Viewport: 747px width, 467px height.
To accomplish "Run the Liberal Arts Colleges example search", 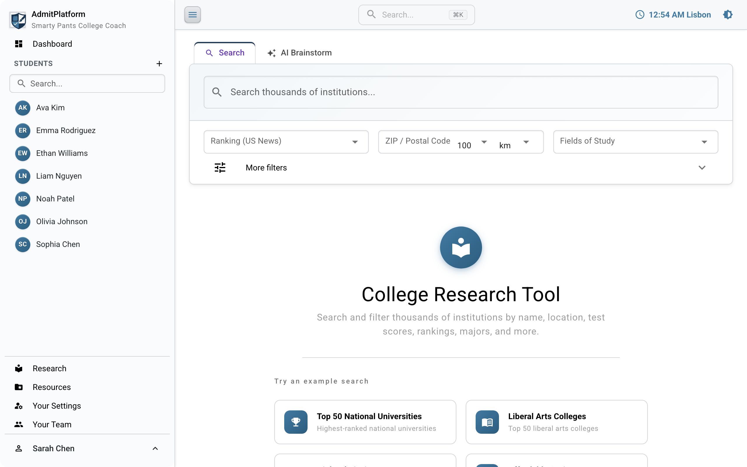I will pyautogui.click(x=556, y=421).
